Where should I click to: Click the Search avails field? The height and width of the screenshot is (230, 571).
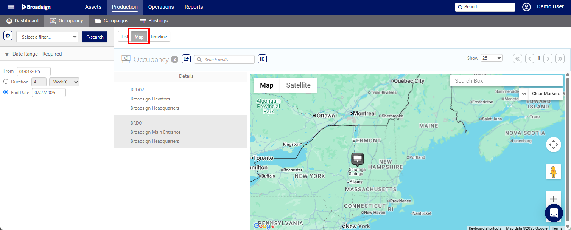pos(224,59)
